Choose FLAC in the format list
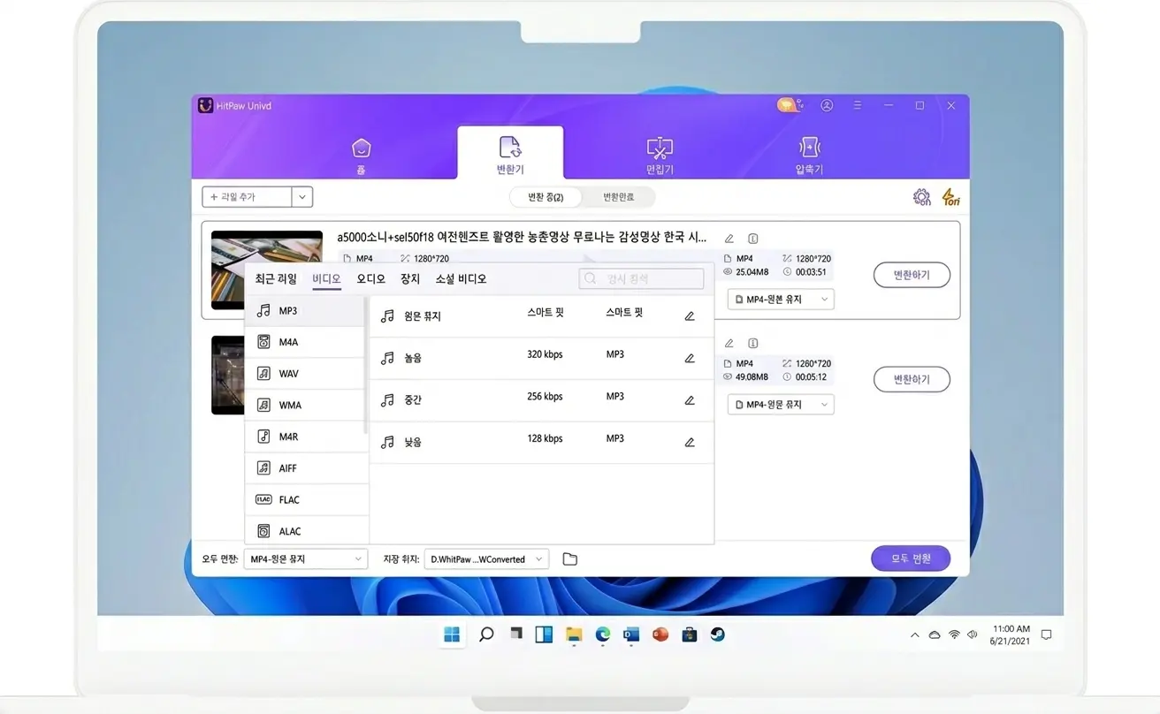The height and width of the screenshot is (714, 1160). coord(305,500)
